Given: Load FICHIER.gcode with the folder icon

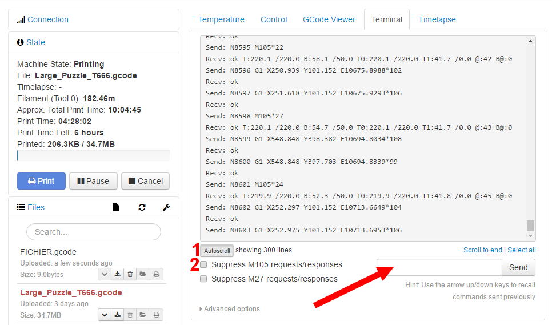Looking at the screenshot, I should 143,274.
